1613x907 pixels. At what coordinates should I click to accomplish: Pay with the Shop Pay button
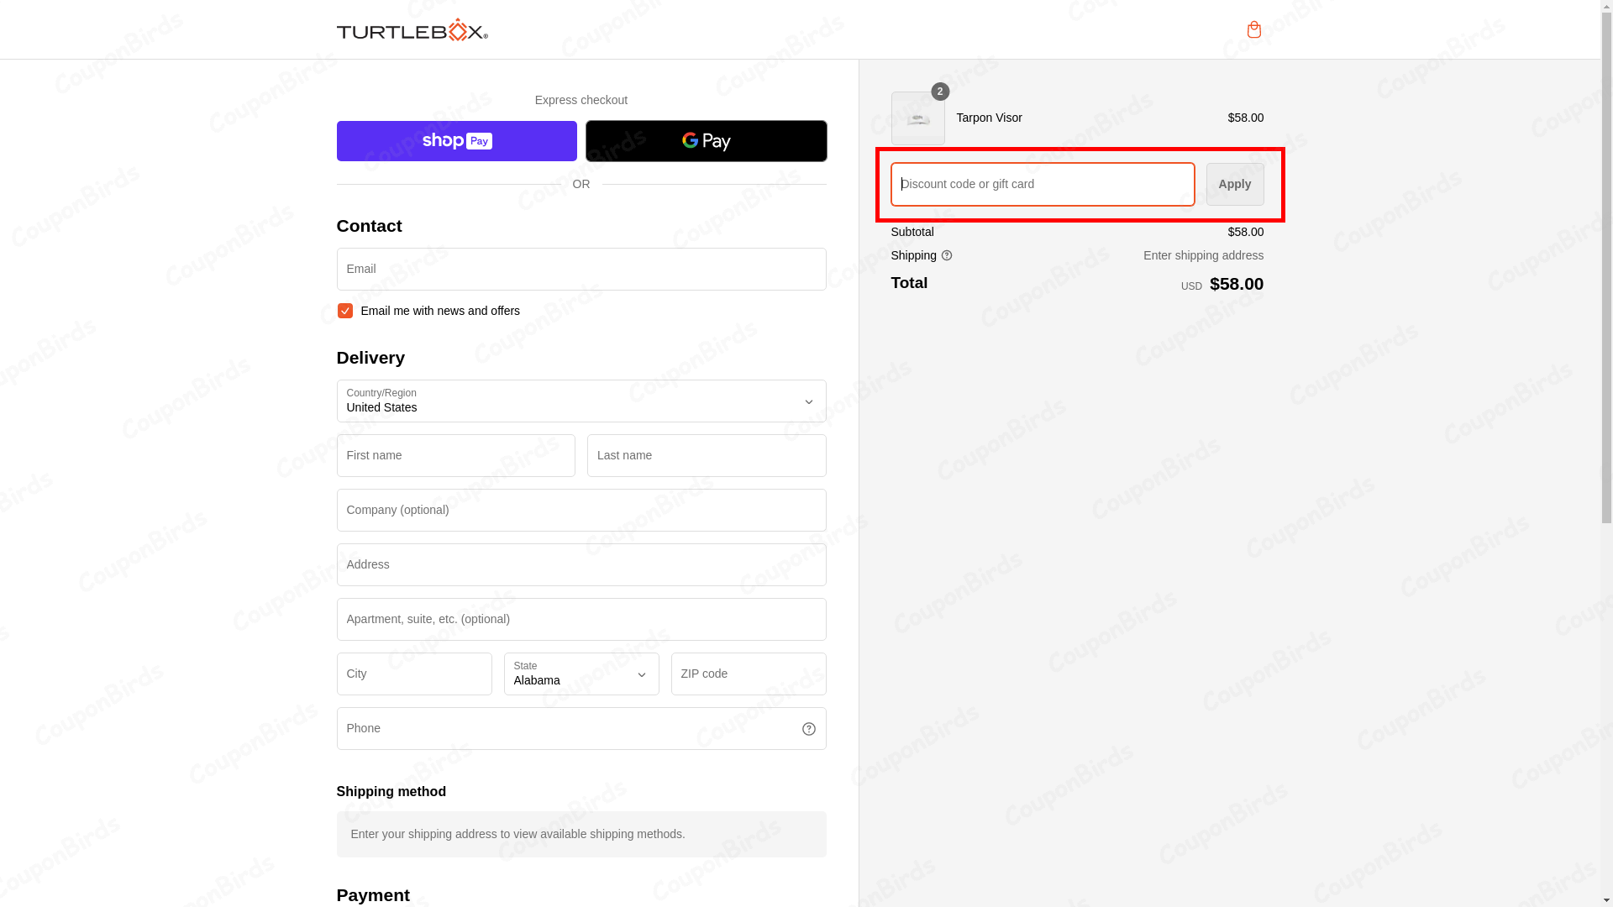pos(456,141)
